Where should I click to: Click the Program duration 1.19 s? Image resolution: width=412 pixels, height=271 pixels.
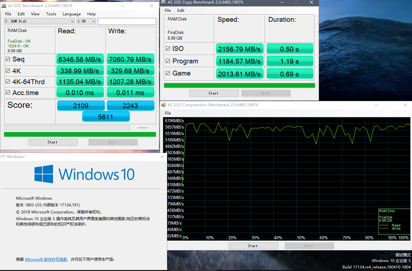pyautogui.click(x=290, y=61)
